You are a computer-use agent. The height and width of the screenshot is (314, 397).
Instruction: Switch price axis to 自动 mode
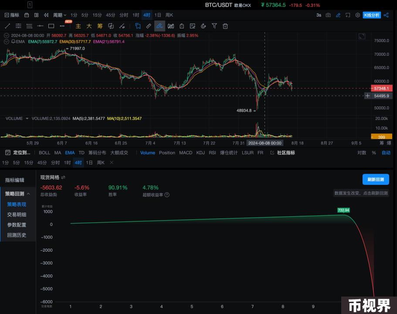(x=386, y=153)
